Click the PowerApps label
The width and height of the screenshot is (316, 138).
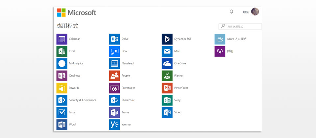pos(128,88)
